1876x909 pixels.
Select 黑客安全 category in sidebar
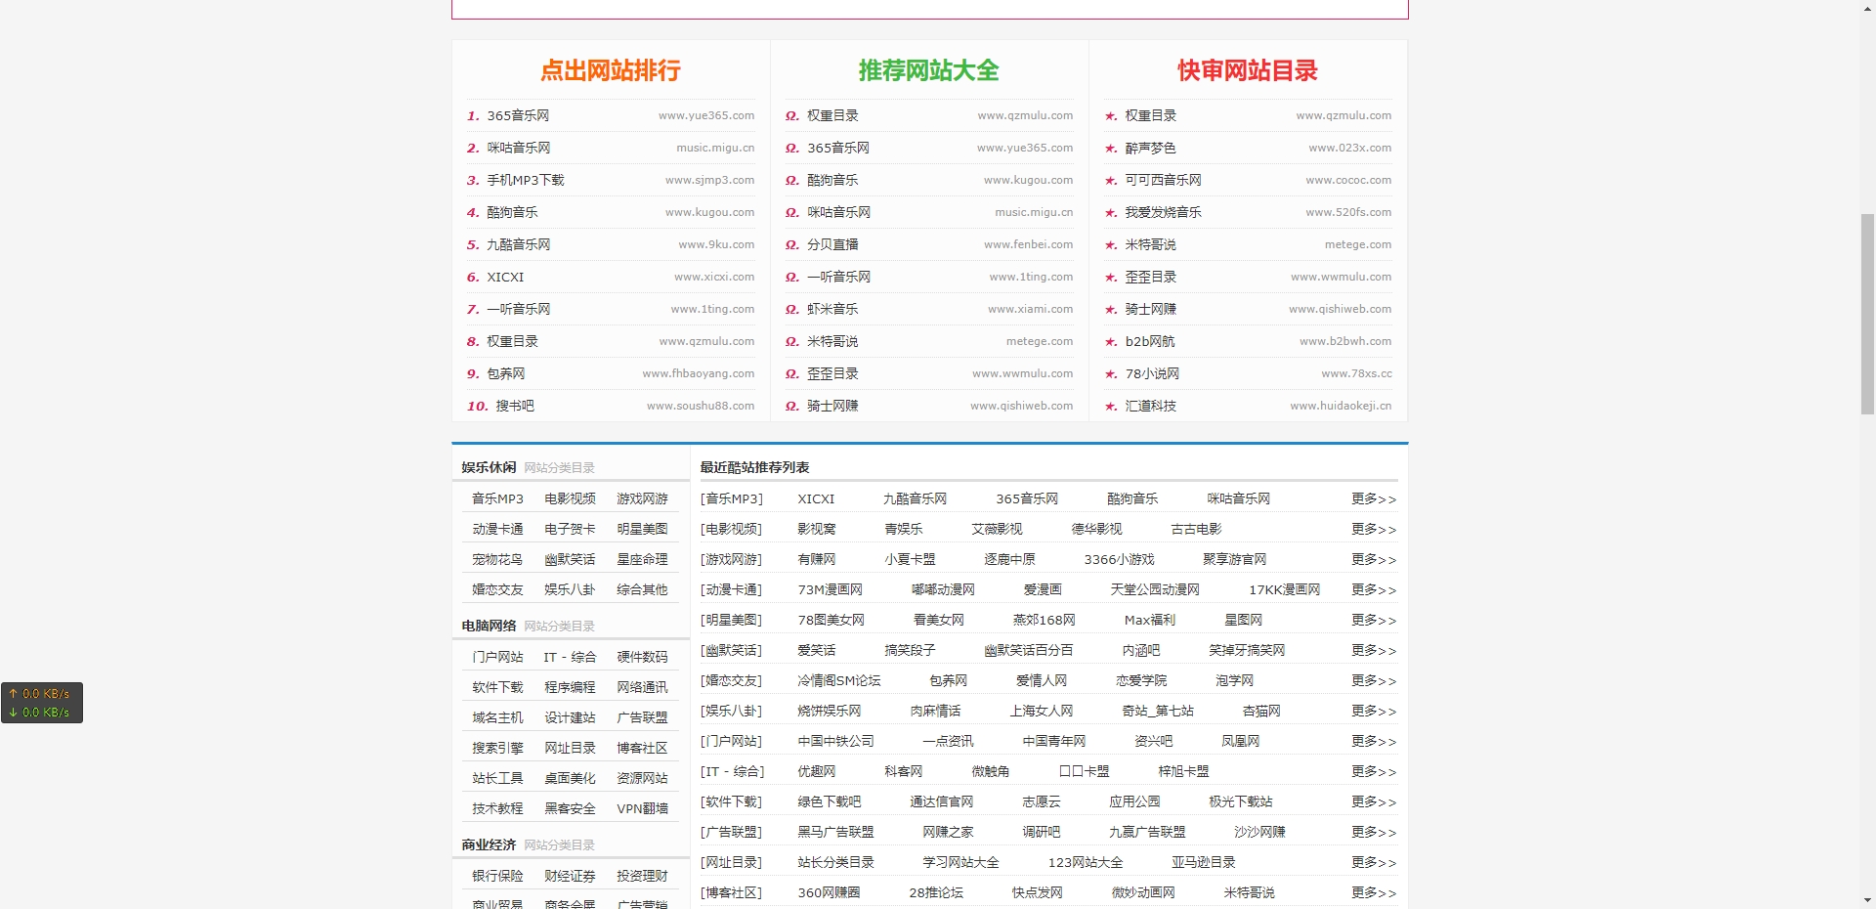570,808
